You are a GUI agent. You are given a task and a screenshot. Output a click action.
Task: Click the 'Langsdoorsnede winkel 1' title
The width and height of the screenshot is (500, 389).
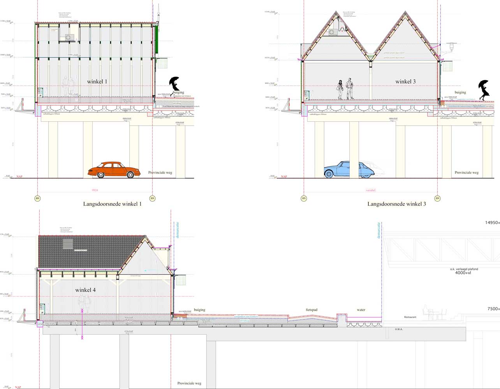112,204
